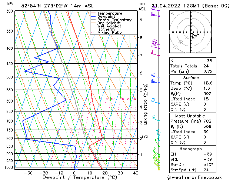233x180 pixels.
Task: Click the LCL marker on the right axis
Action: pos(145,137)
